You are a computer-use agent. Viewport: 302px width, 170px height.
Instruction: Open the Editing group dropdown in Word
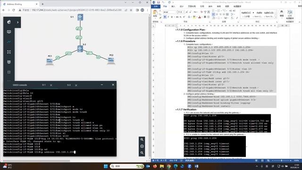282,14
